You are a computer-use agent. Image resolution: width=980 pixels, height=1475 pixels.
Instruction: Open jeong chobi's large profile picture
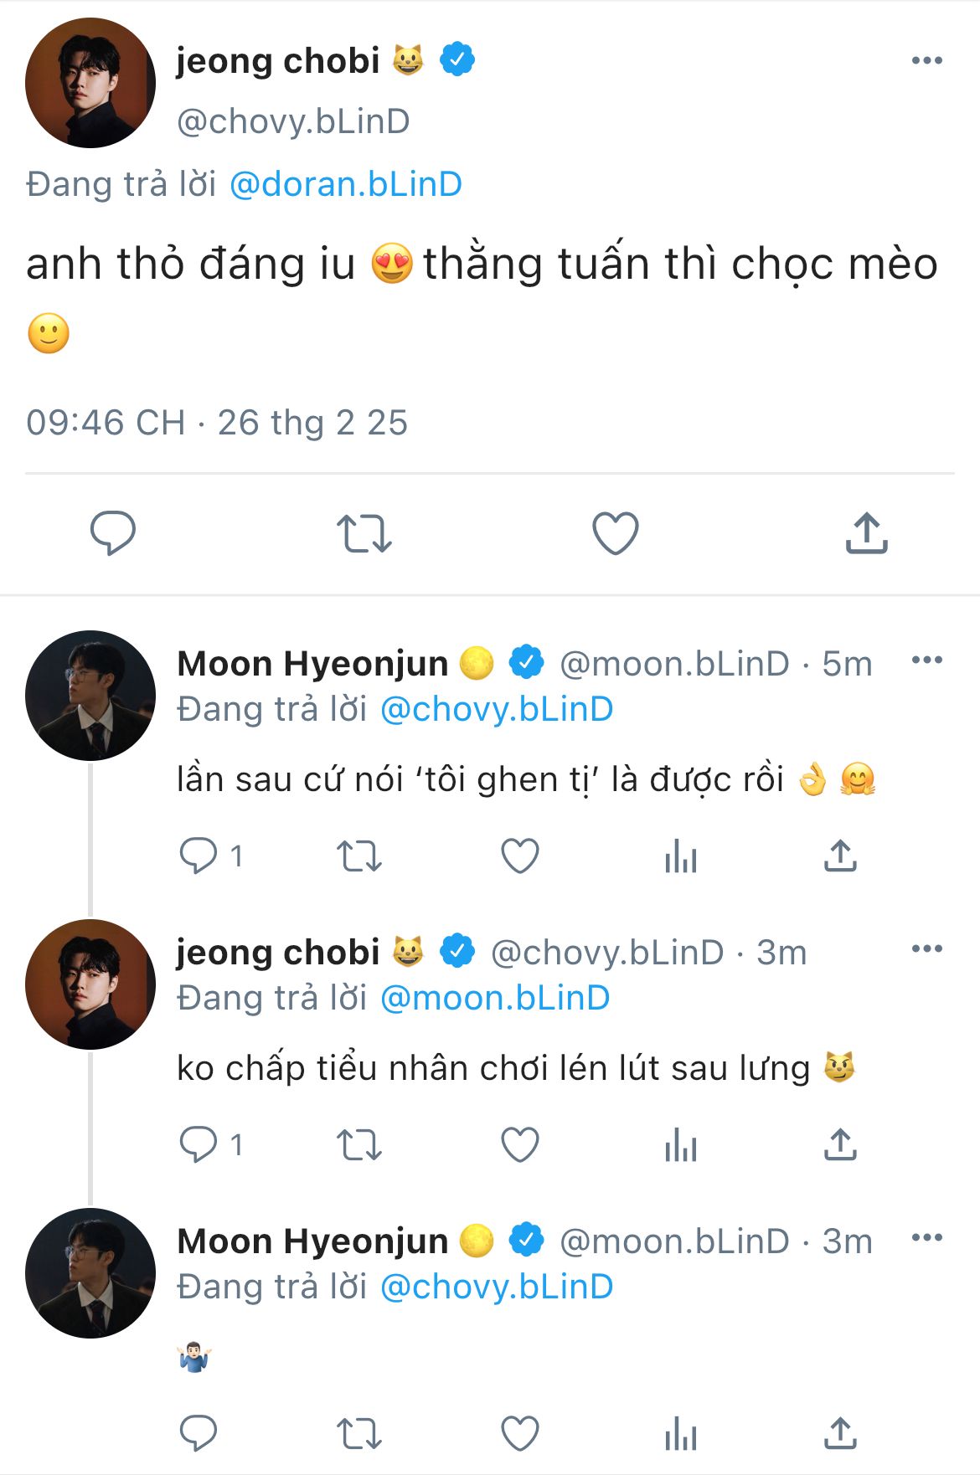[x=90, y=83]
